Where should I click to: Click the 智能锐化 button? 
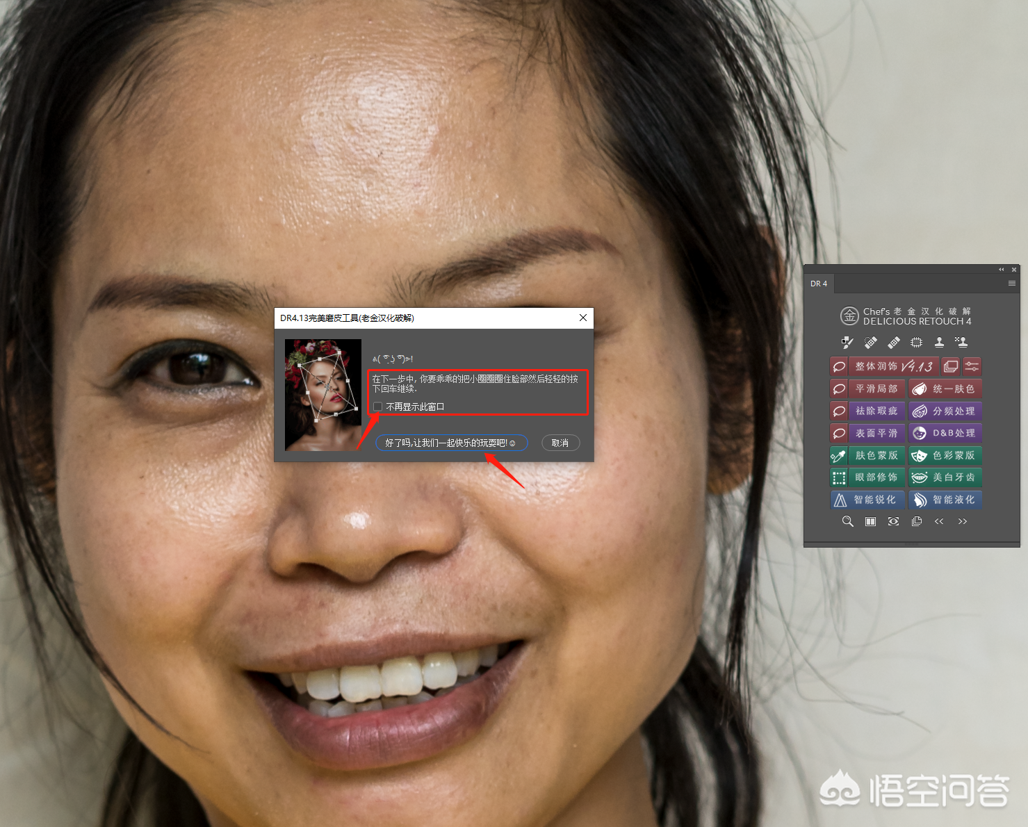click(867, 500)
